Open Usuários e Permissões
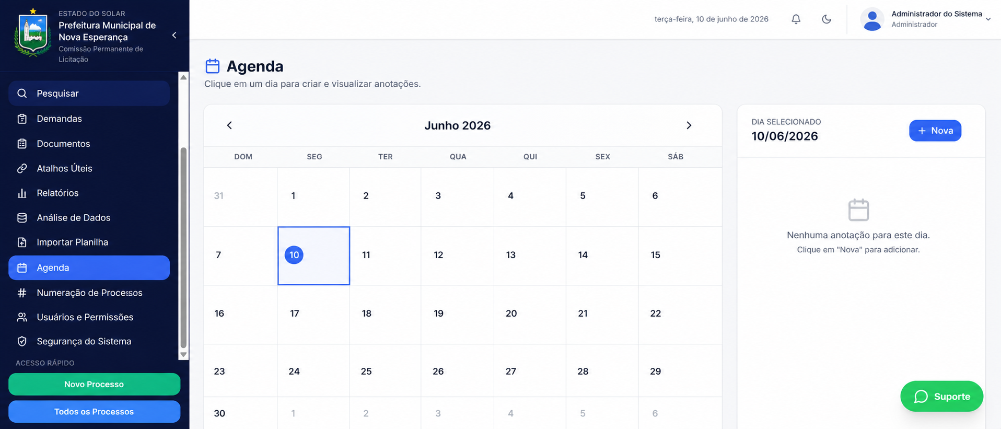1001x429 pixels. coord(89,317)
